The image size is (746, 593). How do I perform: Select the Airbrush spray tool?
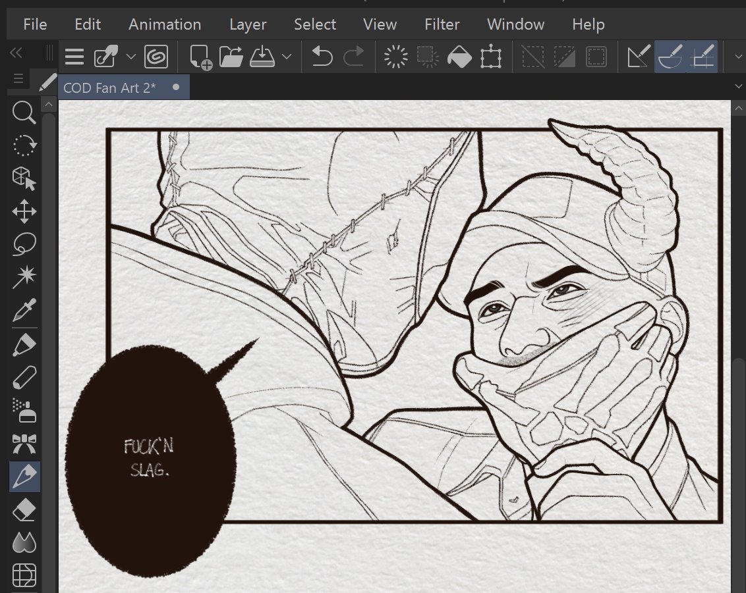(24, 411)
